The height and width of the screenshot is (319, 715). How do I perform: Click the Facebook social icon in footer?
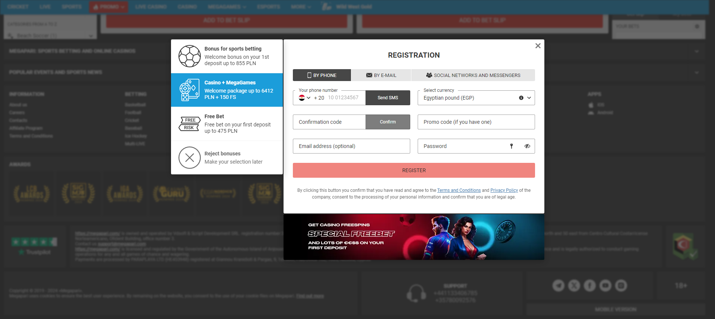coord(589,286)
